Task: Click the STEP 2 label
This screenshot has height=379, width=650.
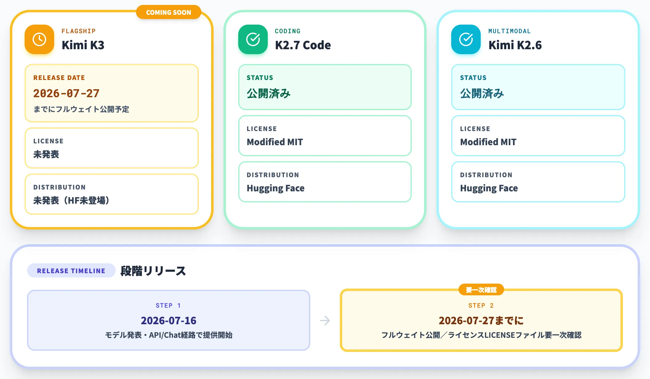Action: (x=481, y=305)
